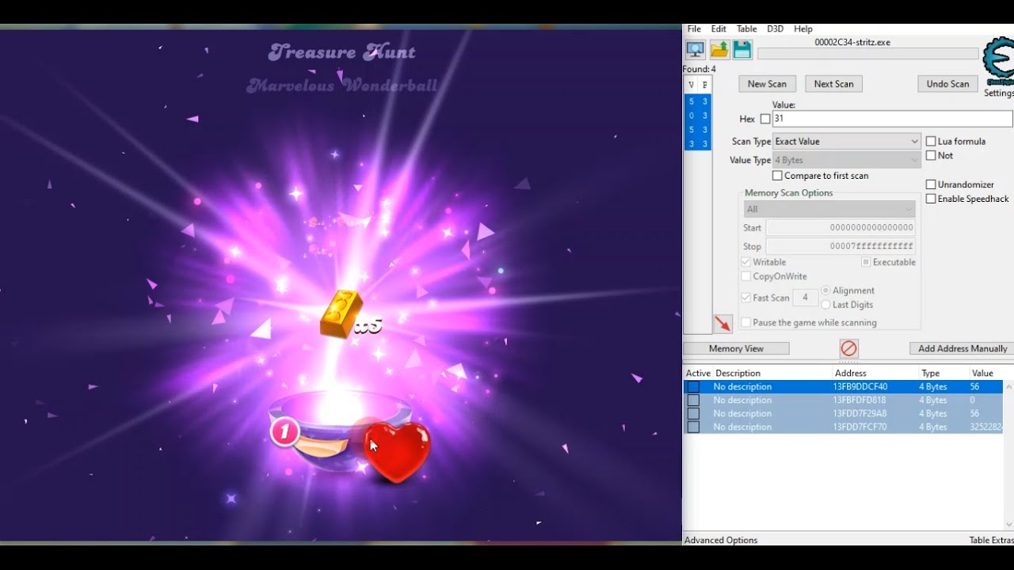Open the File menu
The height and width of the screenshot is (570, 1014).
click(694, 28)
